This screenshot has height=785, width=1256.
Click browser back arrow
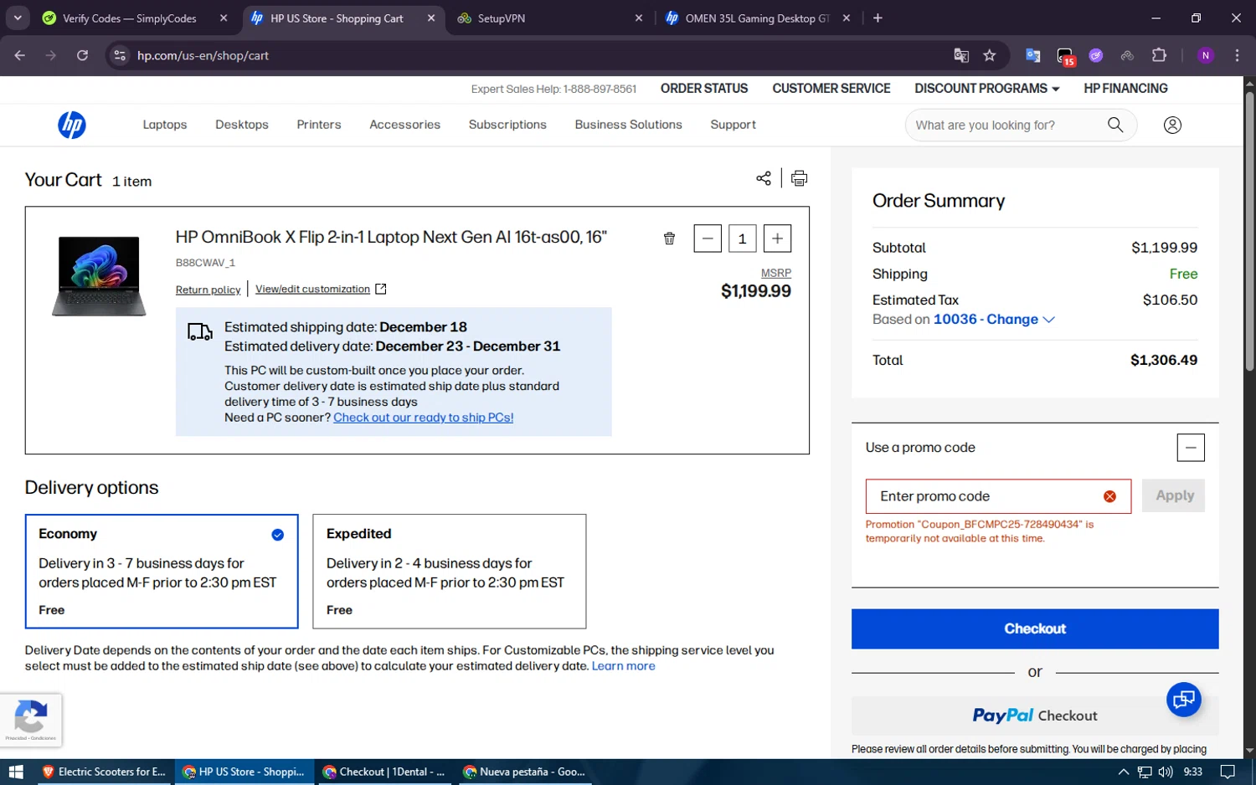[20, 55]
